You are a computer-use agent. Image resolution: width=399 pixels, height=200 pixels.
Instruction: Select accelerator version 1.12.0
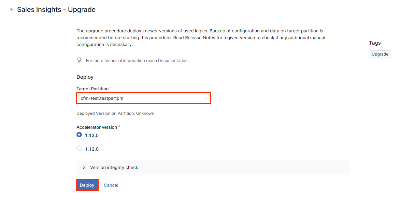pos(79,148)
